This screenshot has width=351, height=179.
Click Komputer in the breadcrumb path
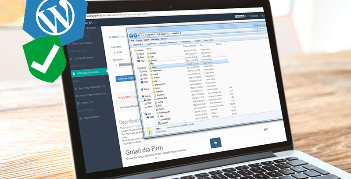click(x=149, y=35)
